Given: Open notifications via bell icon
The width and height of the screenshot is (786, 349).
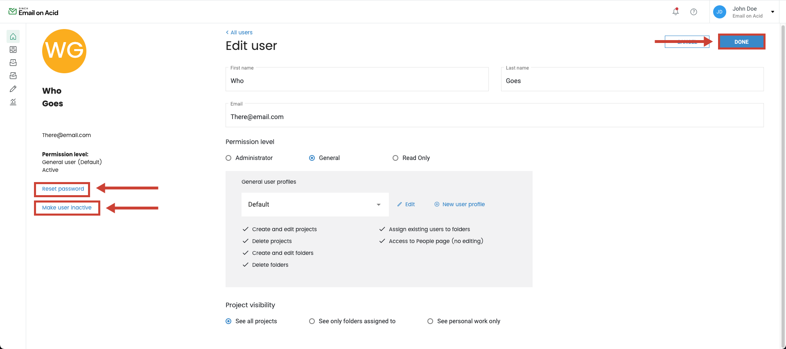Looking at the screenshot, I should tap(675, 12).
